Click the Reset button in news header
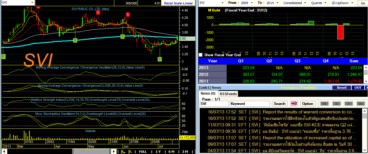Viewport: 368px width, 154px height. [x=342, y=88]
